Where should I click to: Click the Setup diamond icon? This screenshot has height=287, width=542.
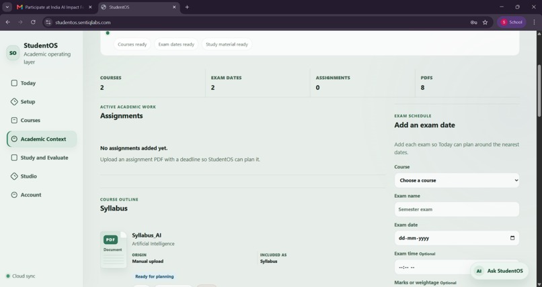(x=14, y=102)
